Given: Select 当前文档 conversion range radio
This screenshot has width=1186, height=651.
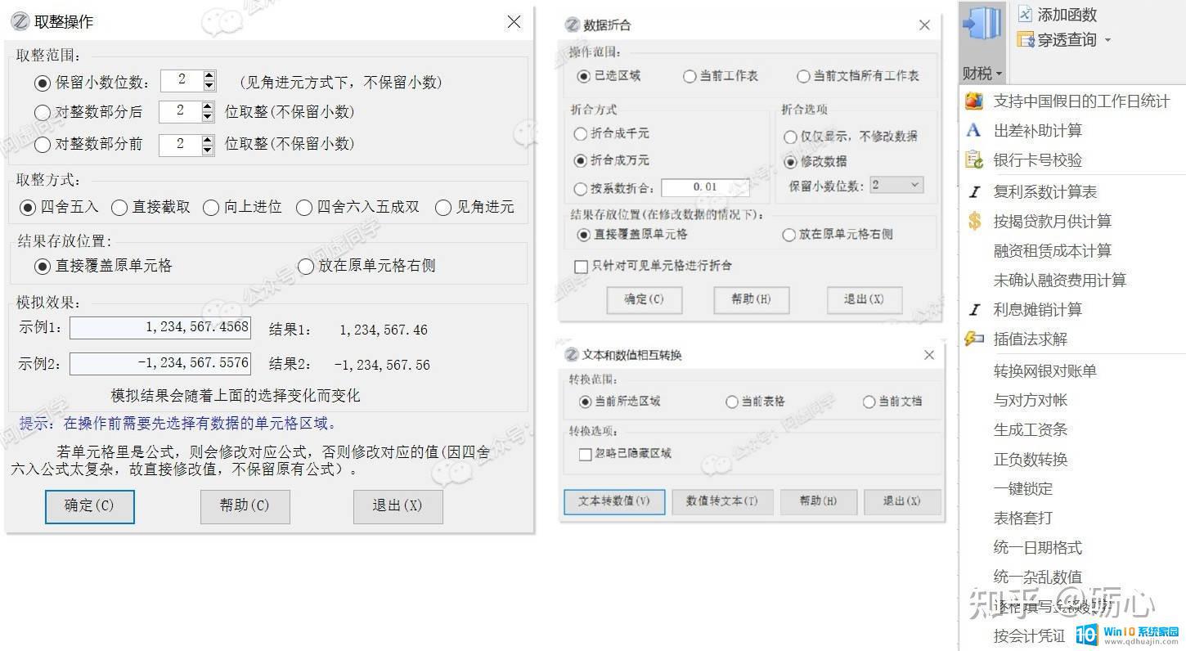Looking at the screenshot, I should pos(869,402).
